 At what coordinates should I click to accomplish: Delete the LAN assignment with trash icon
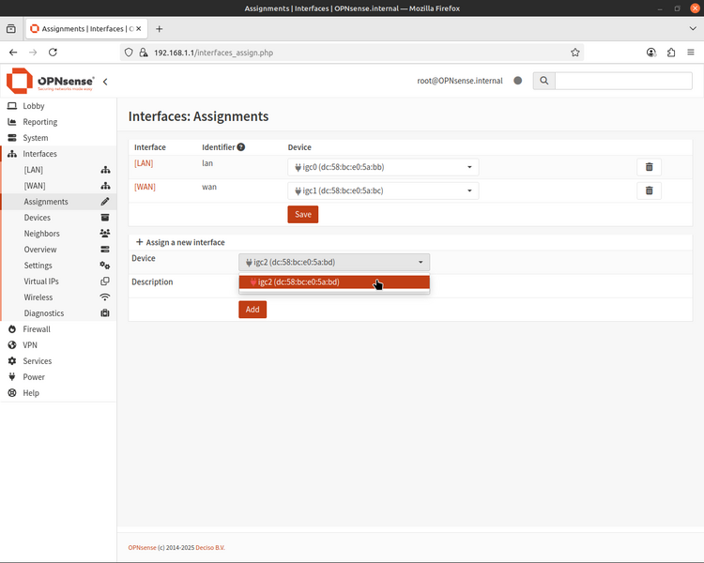[649, 167]
